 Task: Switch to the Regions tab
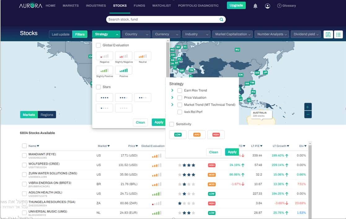pos(47,115)
